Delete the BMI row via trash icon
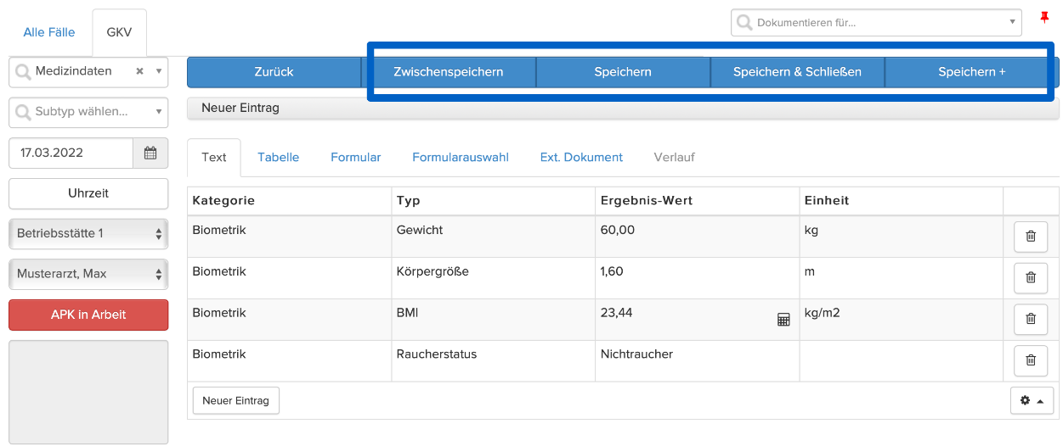This screenshot has width=1063, height=446. point(1031,319)
